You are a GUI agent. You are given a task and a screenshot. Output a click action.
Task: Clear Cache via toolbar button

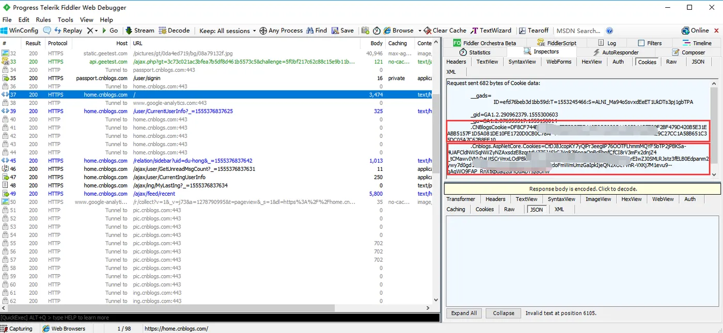(445, 30)
